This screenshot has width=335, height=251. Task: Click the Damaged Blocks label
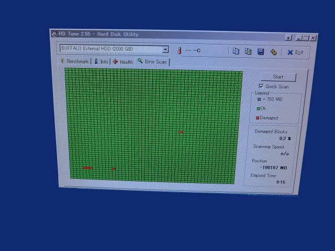coord(271,131)
